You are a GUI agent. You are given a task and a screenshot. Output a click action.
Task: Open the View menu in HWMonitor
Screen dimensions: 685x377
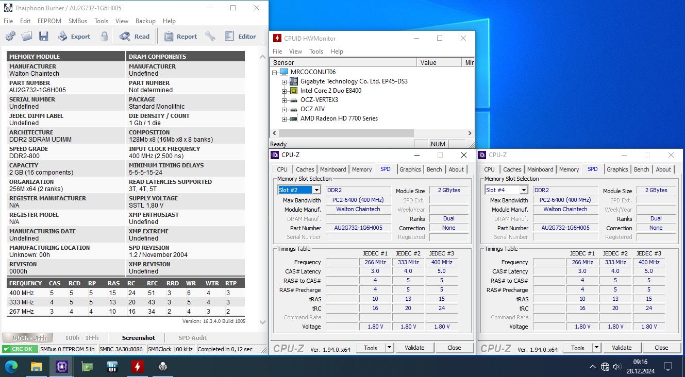tap(296, 52)
